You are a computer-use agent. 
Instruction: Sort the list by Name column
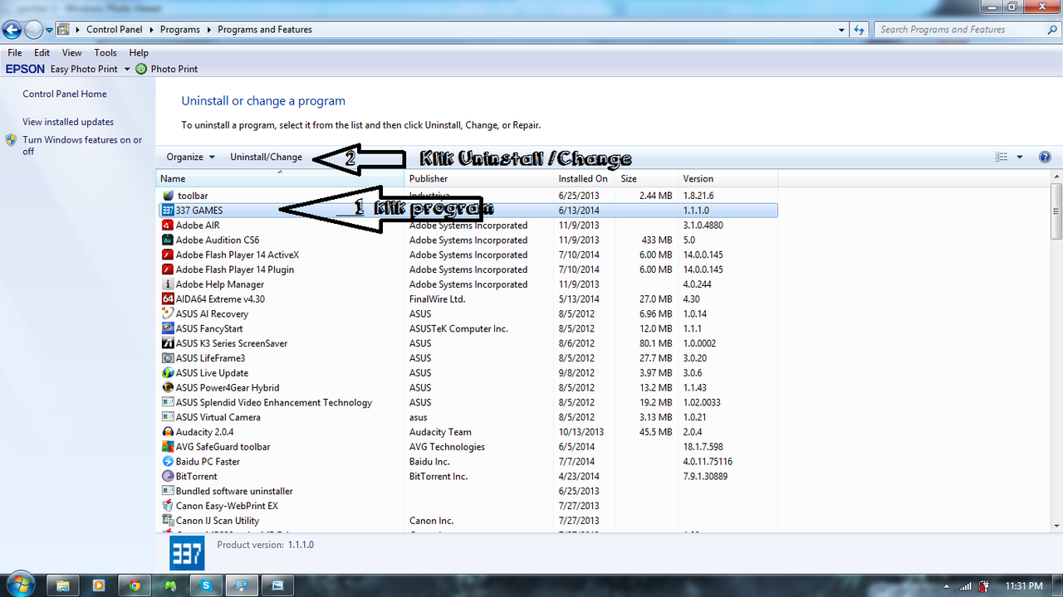(x=280, y=178)
